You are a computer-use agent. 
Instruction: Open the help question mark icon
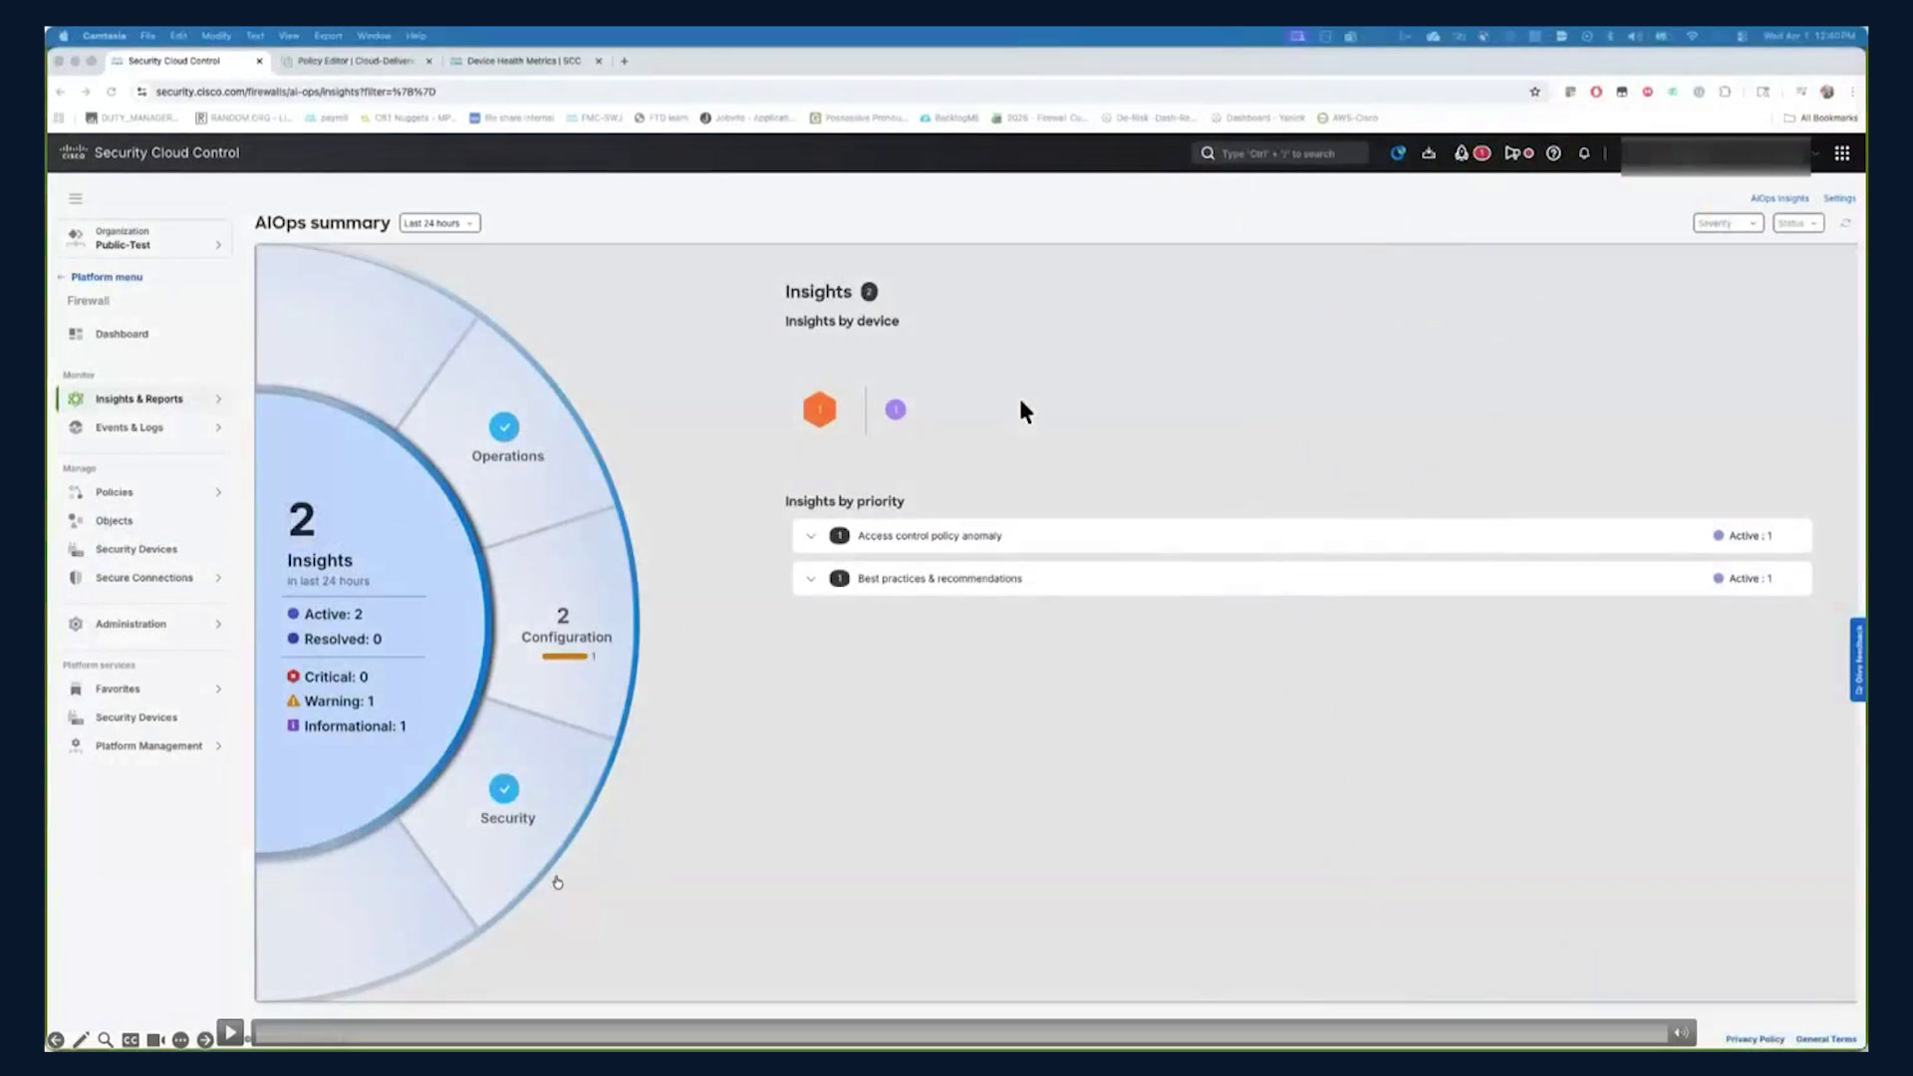point(1553,153)
